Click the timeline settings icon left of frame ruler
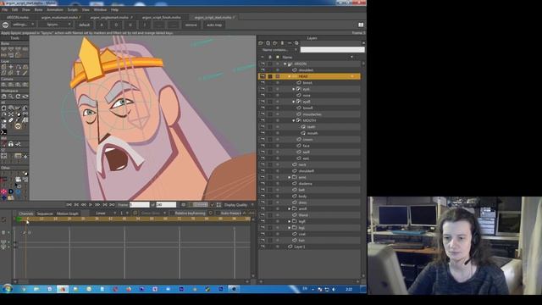This screenshot has width=542, height=305. 3,219
